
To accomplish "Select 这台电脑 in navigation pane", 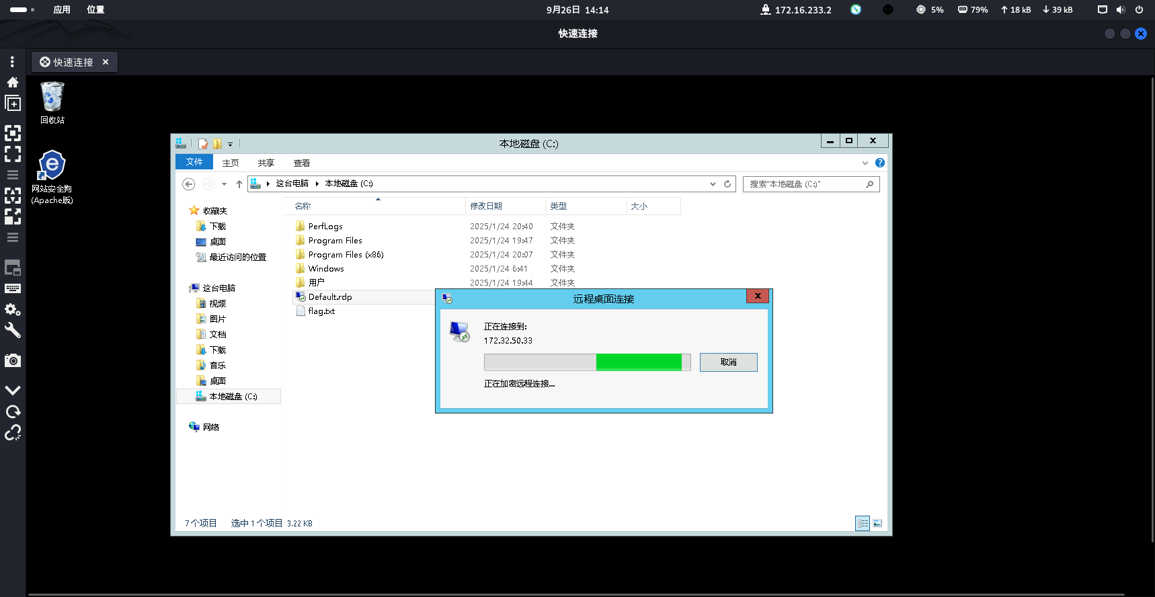I will click(x=218, y=288).
